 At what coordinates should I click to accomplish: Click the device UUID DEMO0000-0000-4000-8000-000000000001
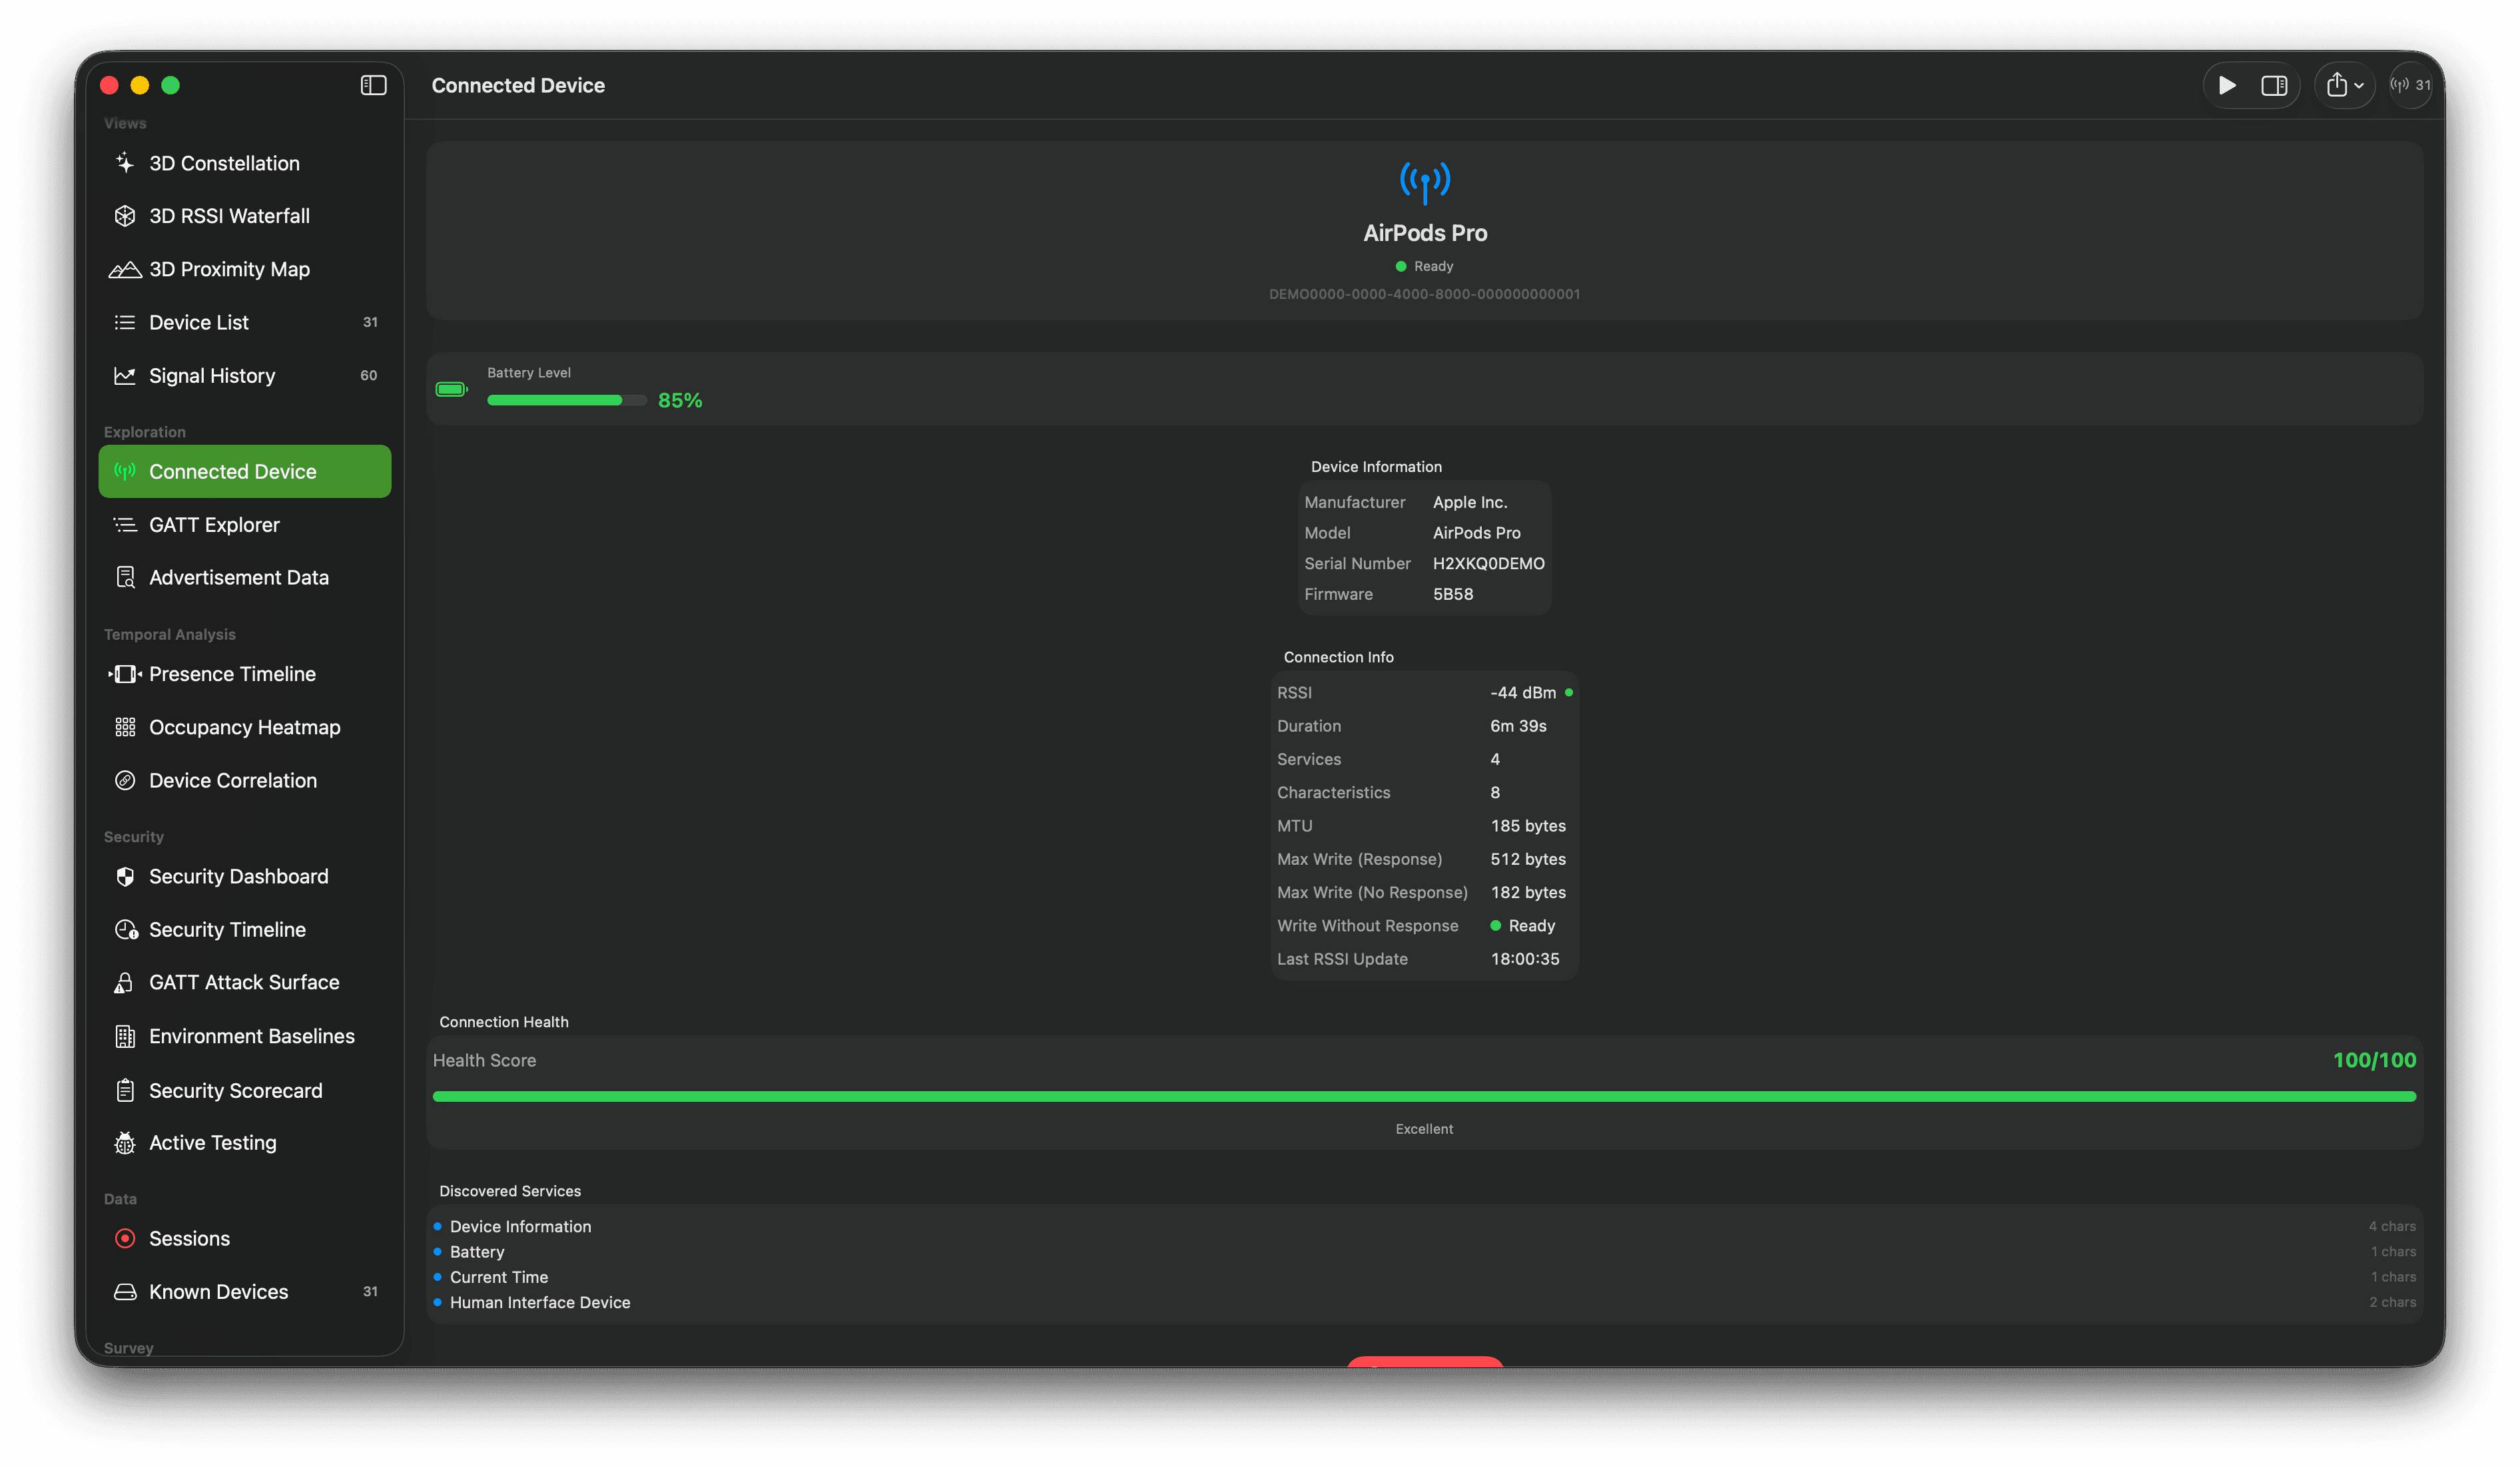click(x=1424, y=294)
